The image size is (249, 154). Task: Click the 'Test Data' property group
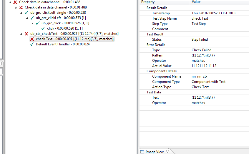click(154, 92)
